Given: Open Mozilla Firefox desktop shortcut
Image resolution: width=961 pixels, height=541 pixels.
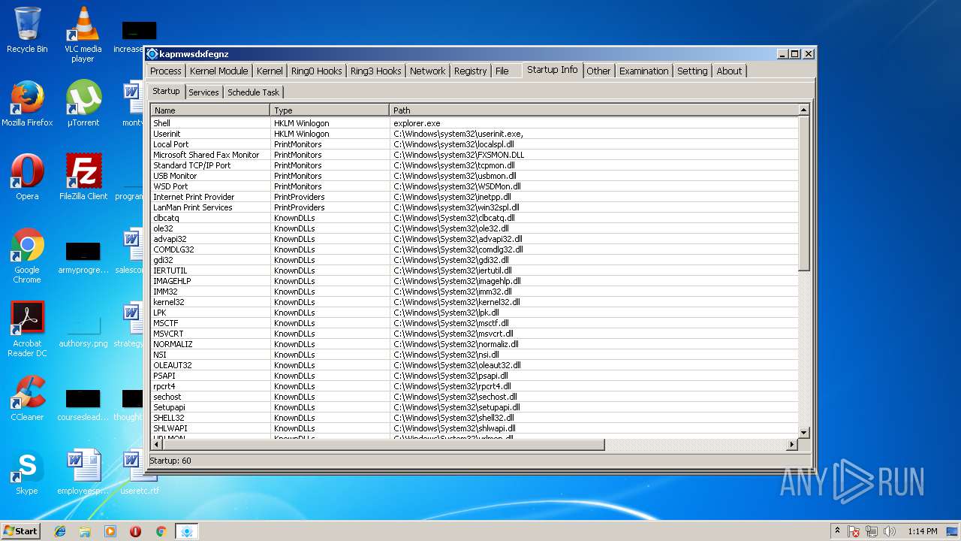Looking at the screenshot, I should 27,104.
